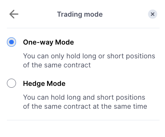Click the Hedge Mode label text

click(x=44, y=83)
